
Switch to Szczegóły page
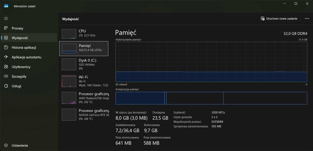(x=29, y=76)
